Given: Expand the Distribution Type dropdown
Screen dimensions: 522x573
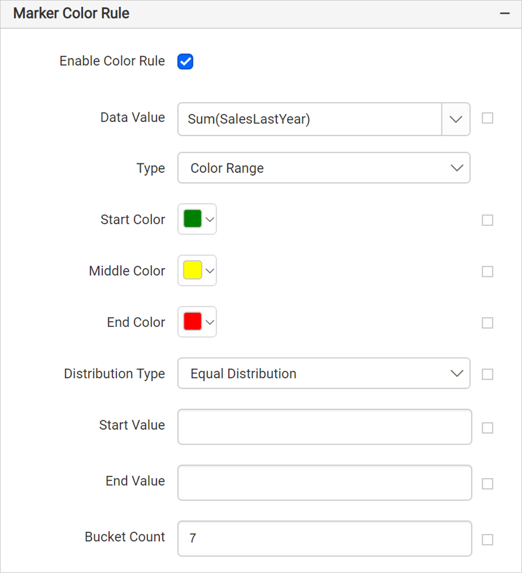Looking at the screenshot, I should click(323, 373).
